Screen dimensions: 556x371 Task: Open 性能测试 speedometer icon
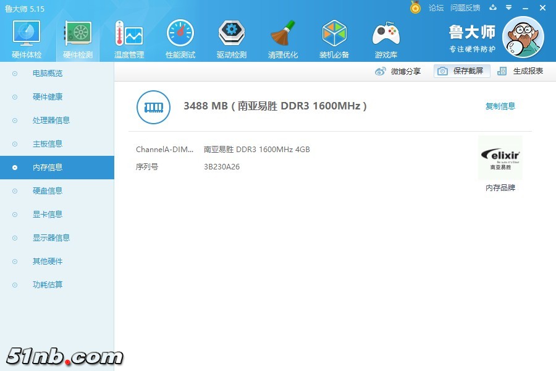pyautogui.click(x=180, y=35)
